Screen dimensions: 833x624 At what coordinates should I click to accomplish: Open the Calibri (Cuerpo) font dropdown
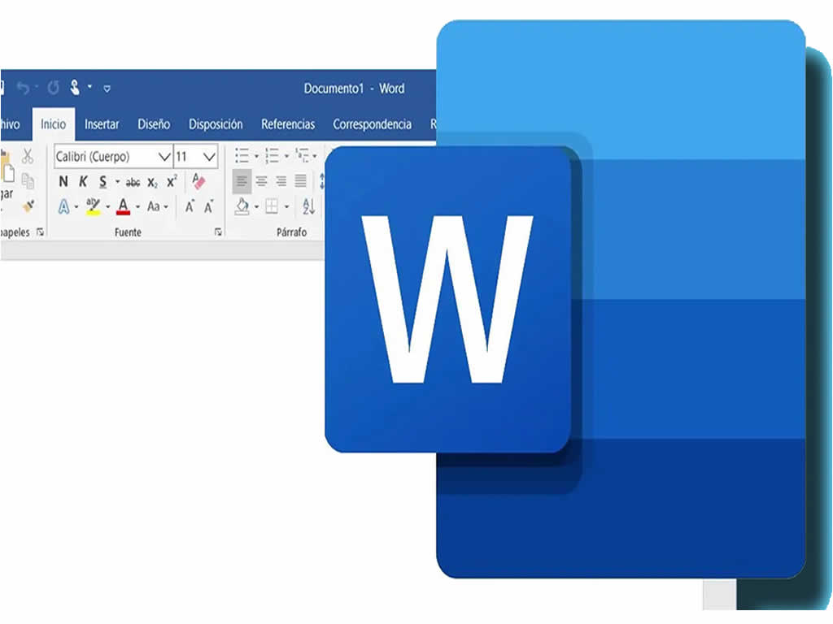[164, 156]
